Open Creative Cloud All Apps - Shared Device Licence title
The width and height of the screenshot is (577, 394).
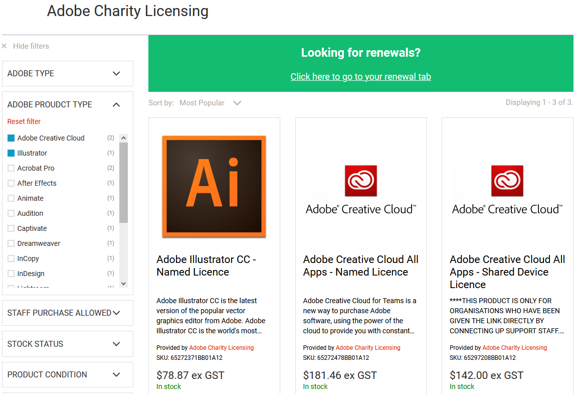[507, 272]
